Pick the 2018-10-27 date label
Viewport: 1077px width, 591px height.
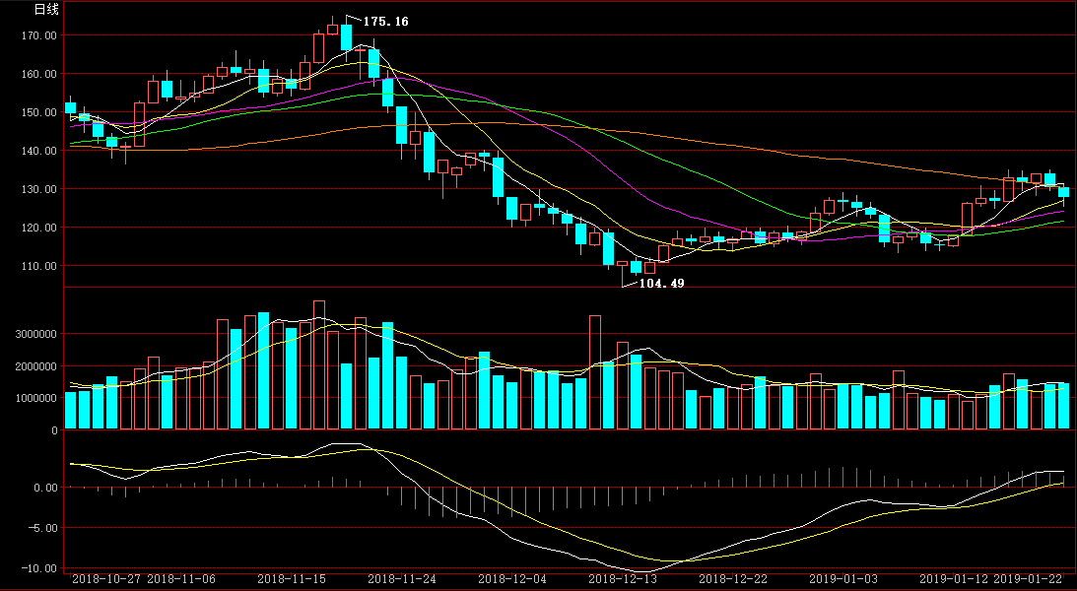[106, 578]
